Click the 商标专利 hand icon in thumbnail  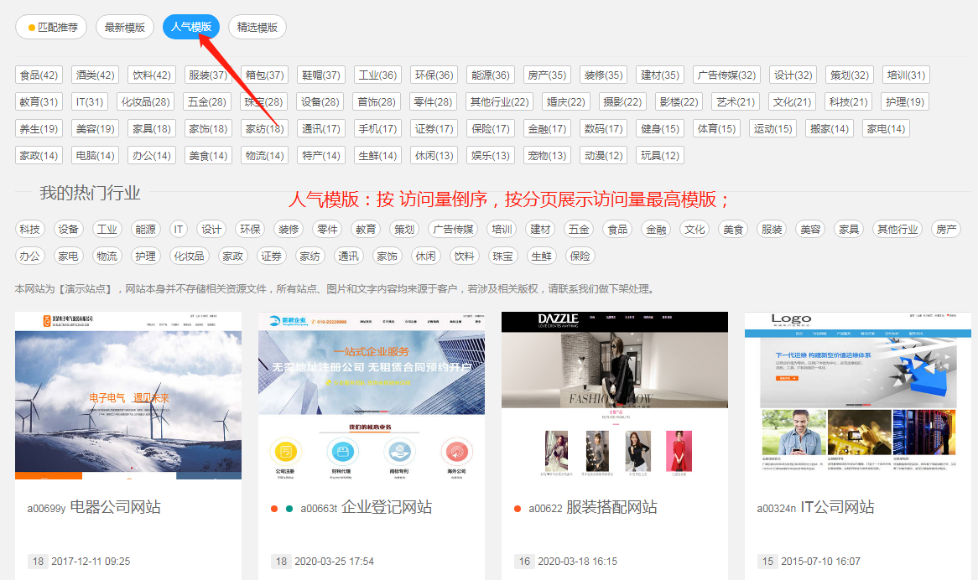399,452
